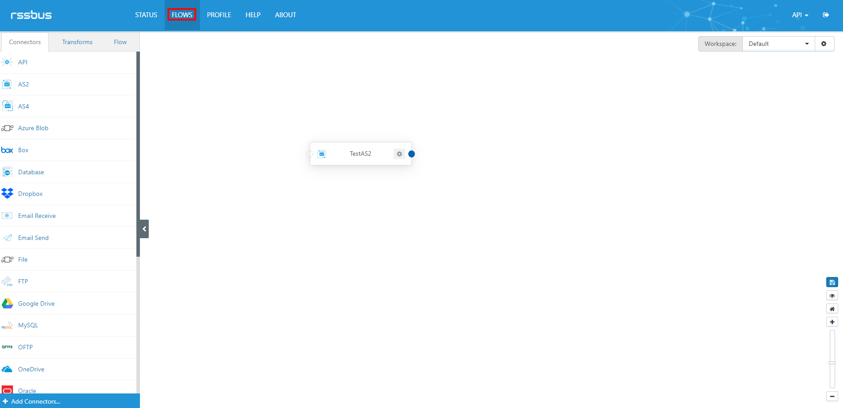Open the Workspace Default dropdown

click(779, 44)
